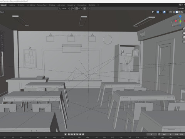Screen dimensions: 185x139
Task: Expand the overlays options arrow
Action: coord(167,12)
